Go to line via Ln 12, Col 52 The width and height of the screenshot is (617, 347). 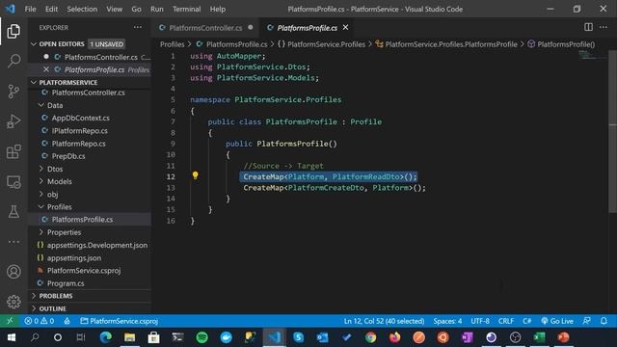click(384, 321)
